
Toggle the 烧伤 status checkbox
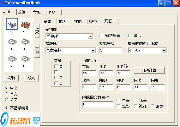(x=118, y=106)
